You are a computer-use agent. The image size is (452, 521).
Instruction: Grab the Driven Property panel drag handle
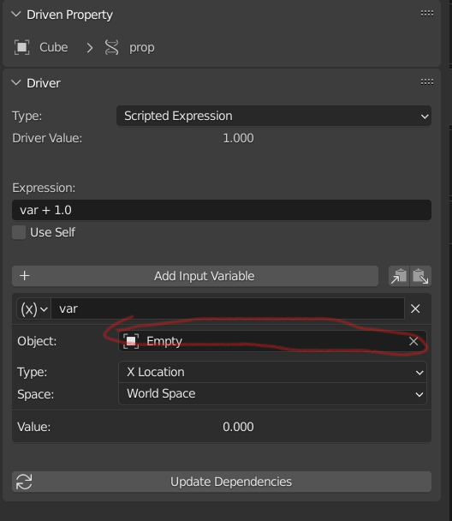pos(427,14)
